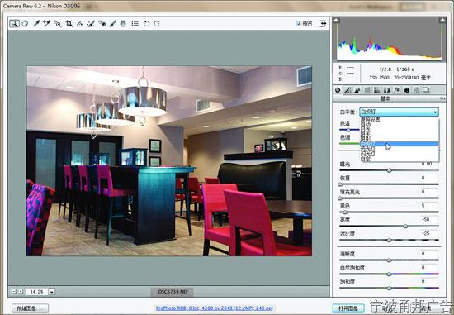Select the Targeted Adjustment tool
The image size is (454, 315).
tap(58, 24)
